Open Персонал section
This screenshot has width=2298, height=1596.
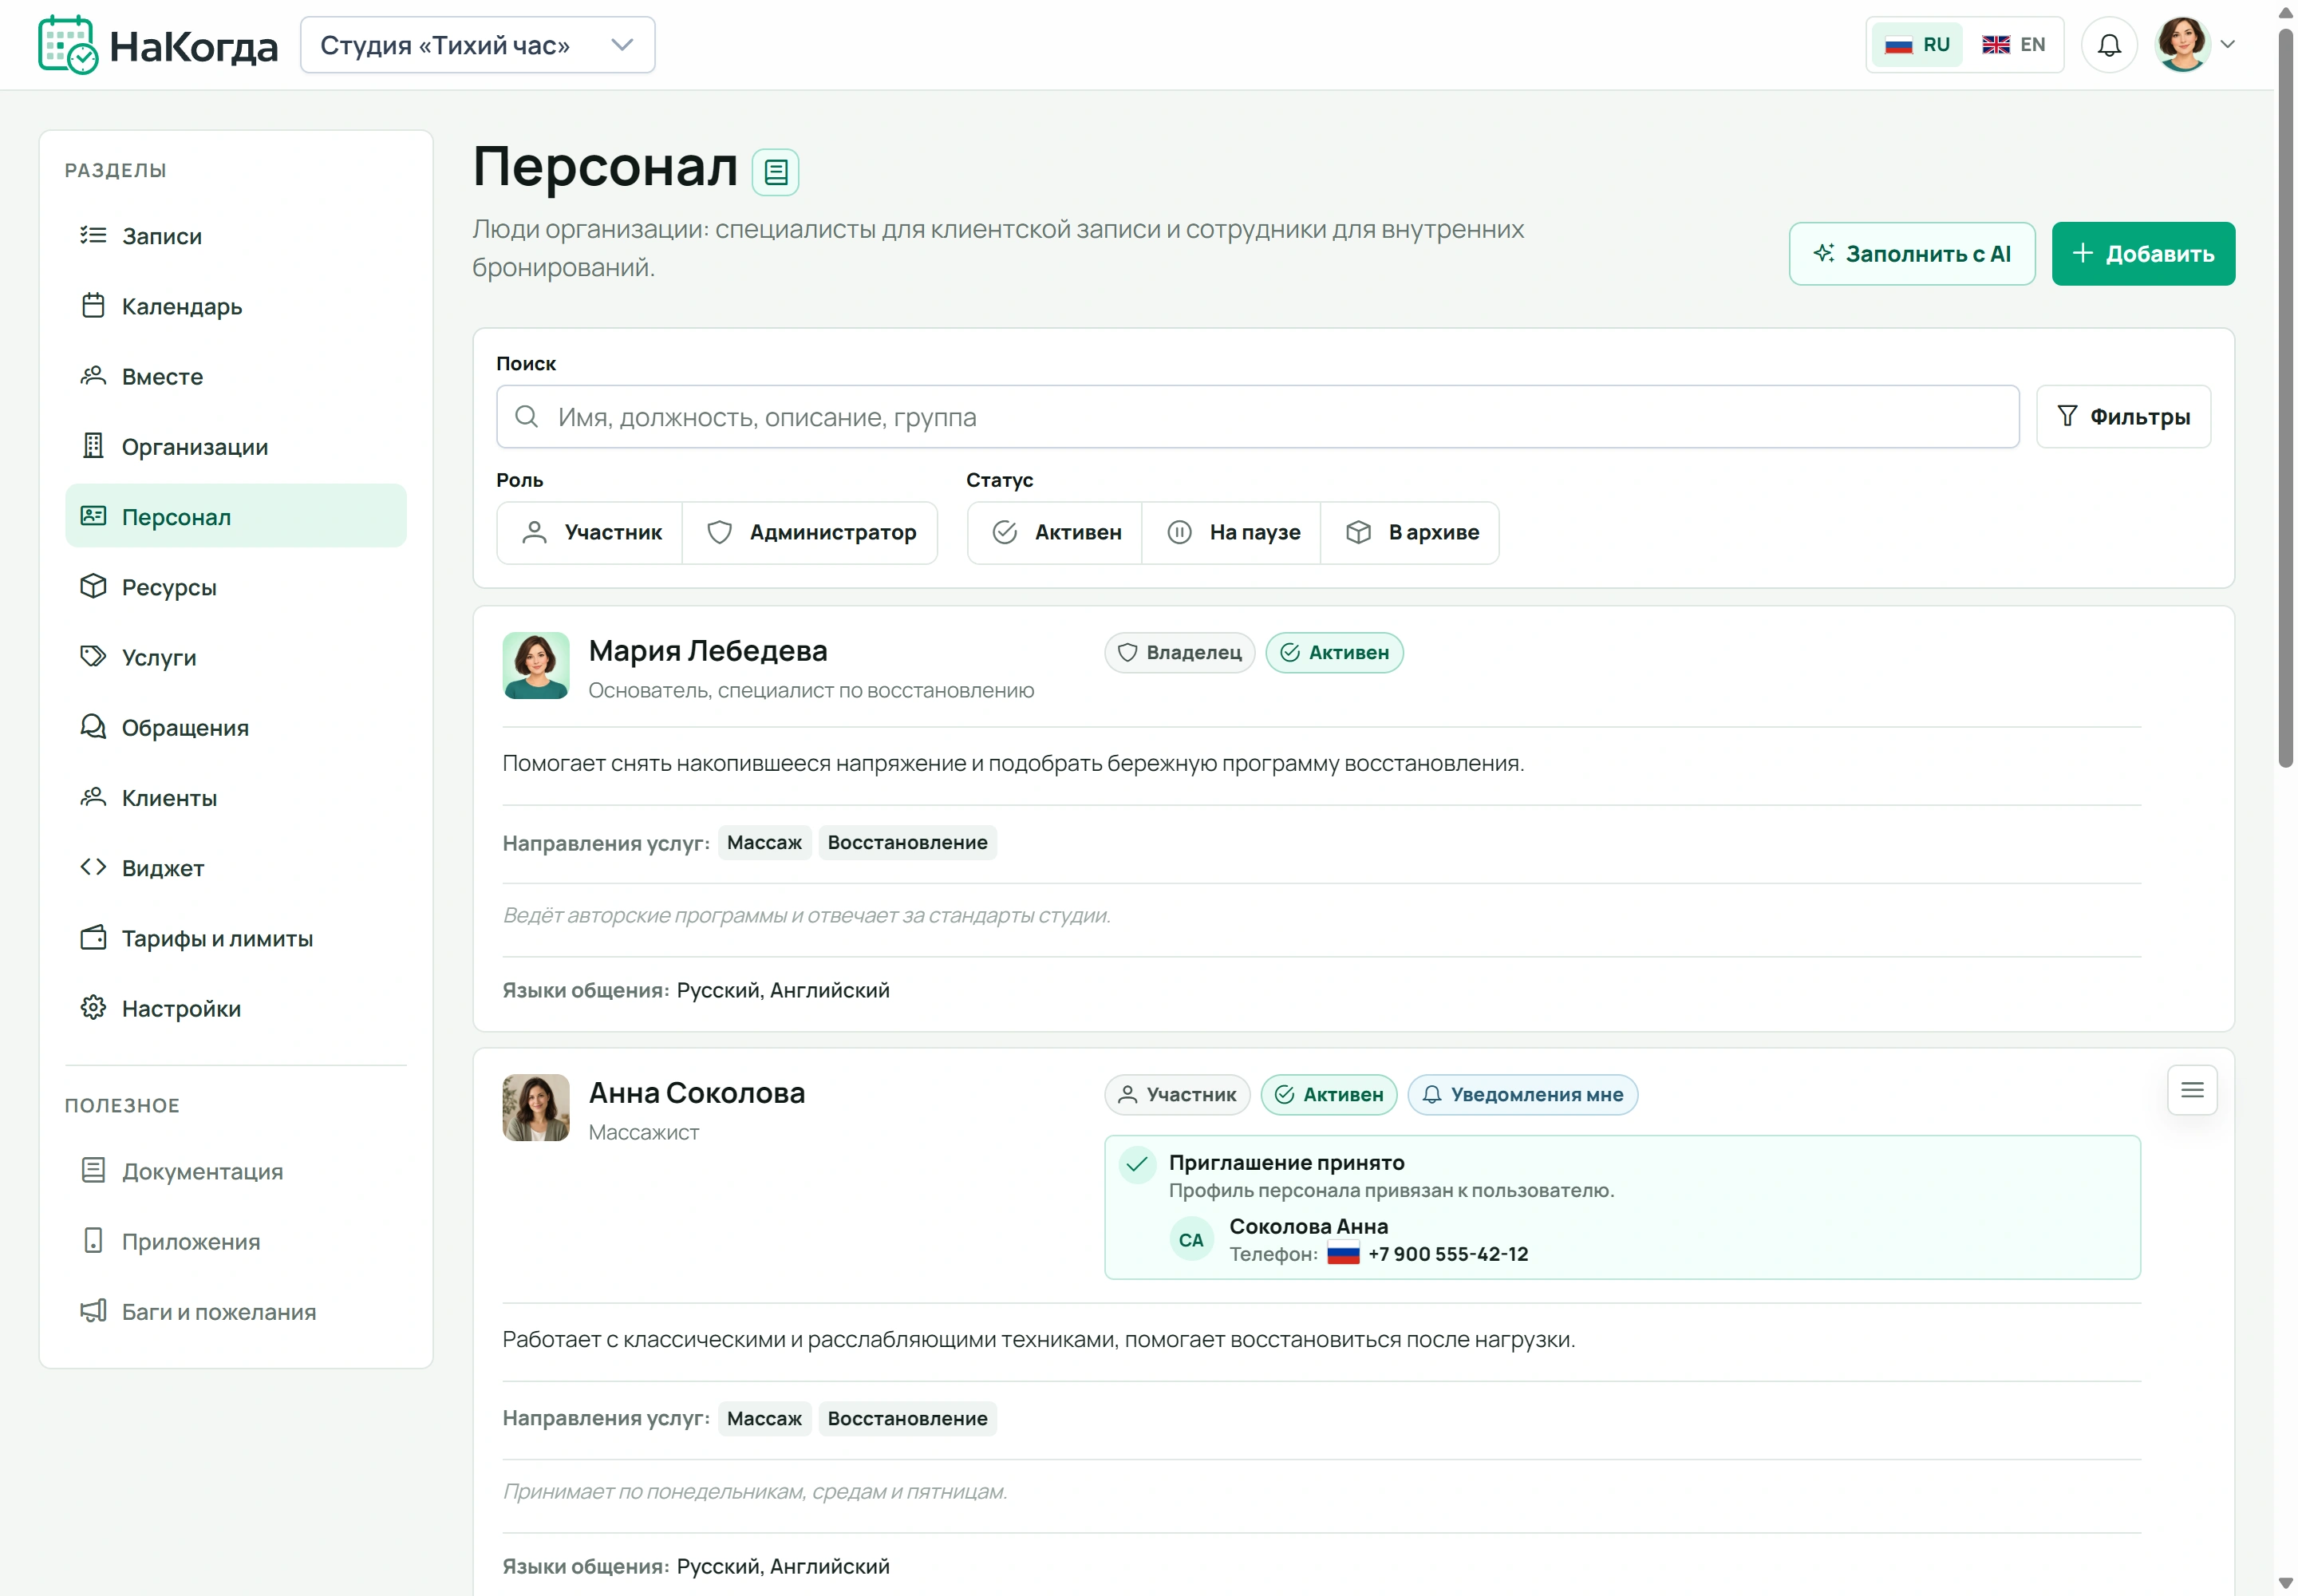point(236,516)
